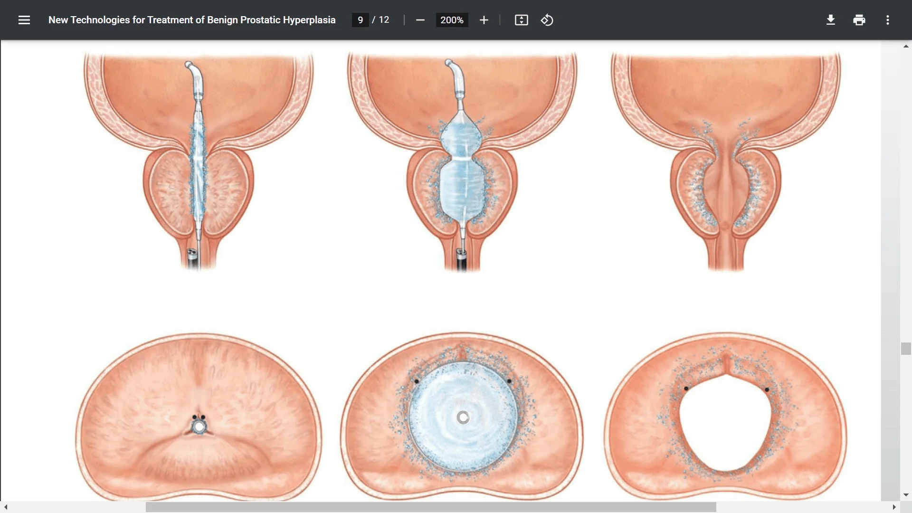Click horizontal scrollbar left arrow
912x513 pixels.
click(6, 507)
